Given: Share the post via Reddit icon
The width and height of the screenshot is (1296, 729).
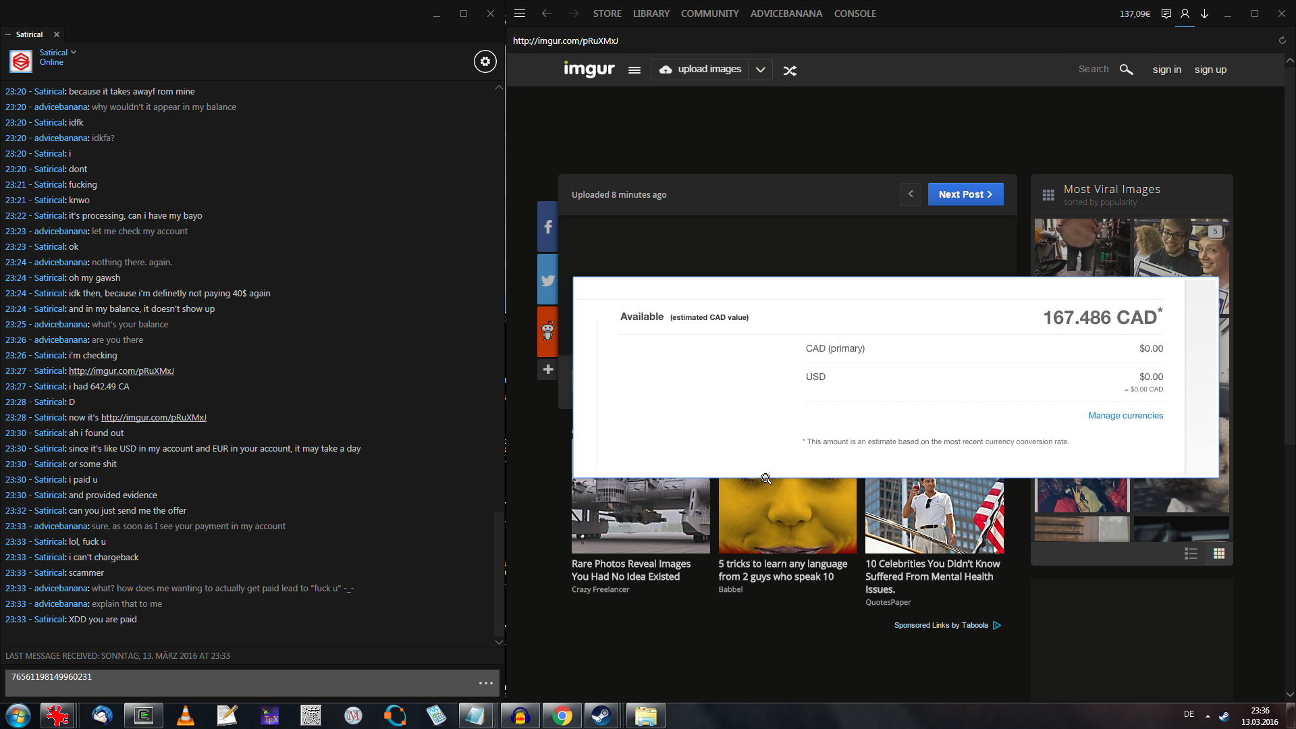Looking at the screenshot, I should tap(547, 331).
